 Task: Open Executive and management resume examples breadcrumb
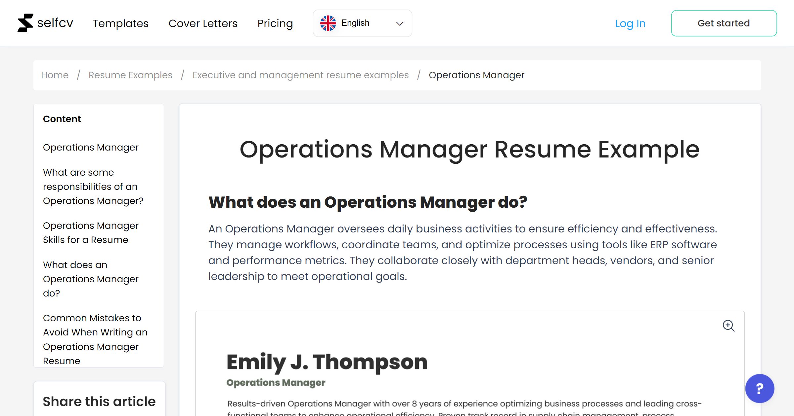tap(300, 75)
